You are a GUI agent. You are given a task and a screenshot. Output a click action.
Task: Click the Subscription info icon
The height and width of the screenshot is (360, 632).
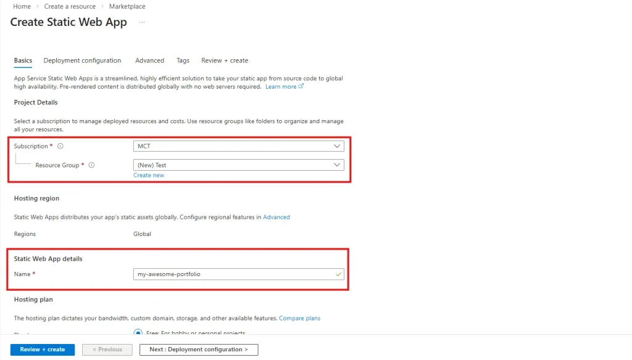click(60, 147)
